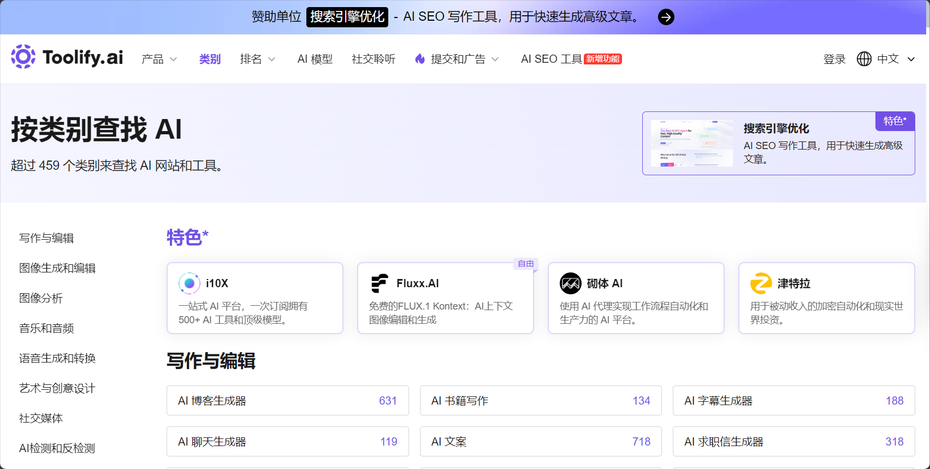Select 图像分析 in sidebar
Screen dimensions: 930x469
(x=41, y=298)
